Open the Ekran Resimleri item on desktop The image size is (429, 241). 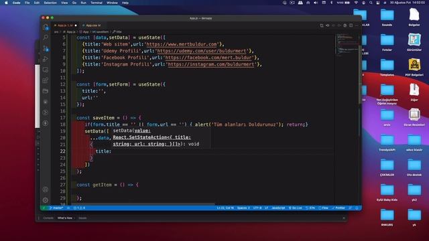point(414,117)
